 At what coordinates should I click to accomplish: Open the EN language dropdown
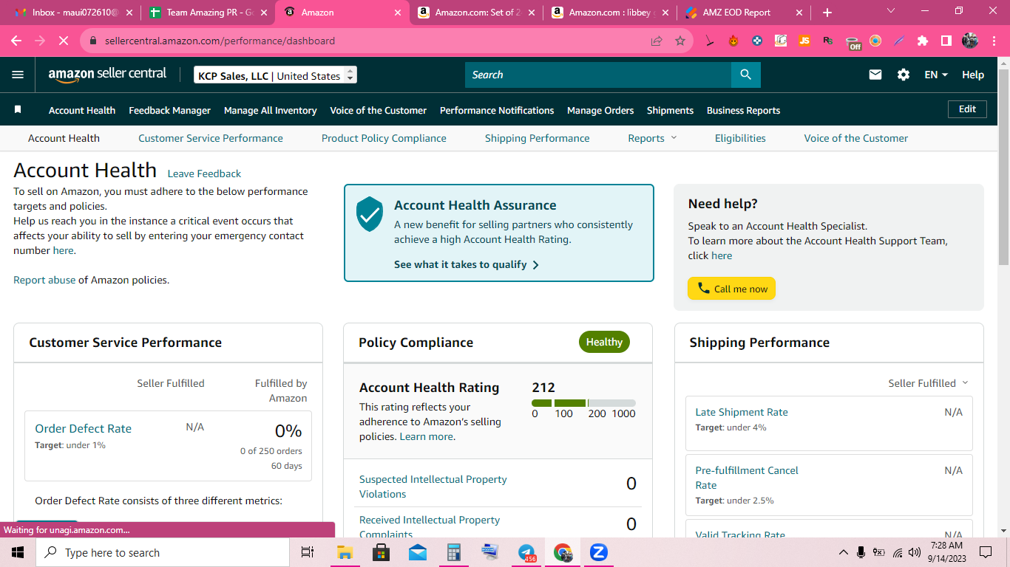click(936, 75)
